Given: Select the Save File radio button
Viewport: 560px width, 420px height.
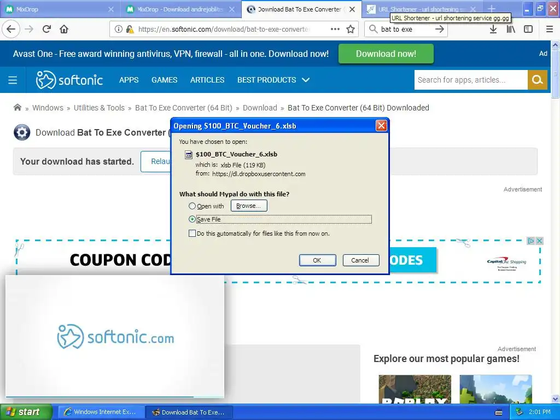Looking at the screenshot, I should tap(192, 219).
